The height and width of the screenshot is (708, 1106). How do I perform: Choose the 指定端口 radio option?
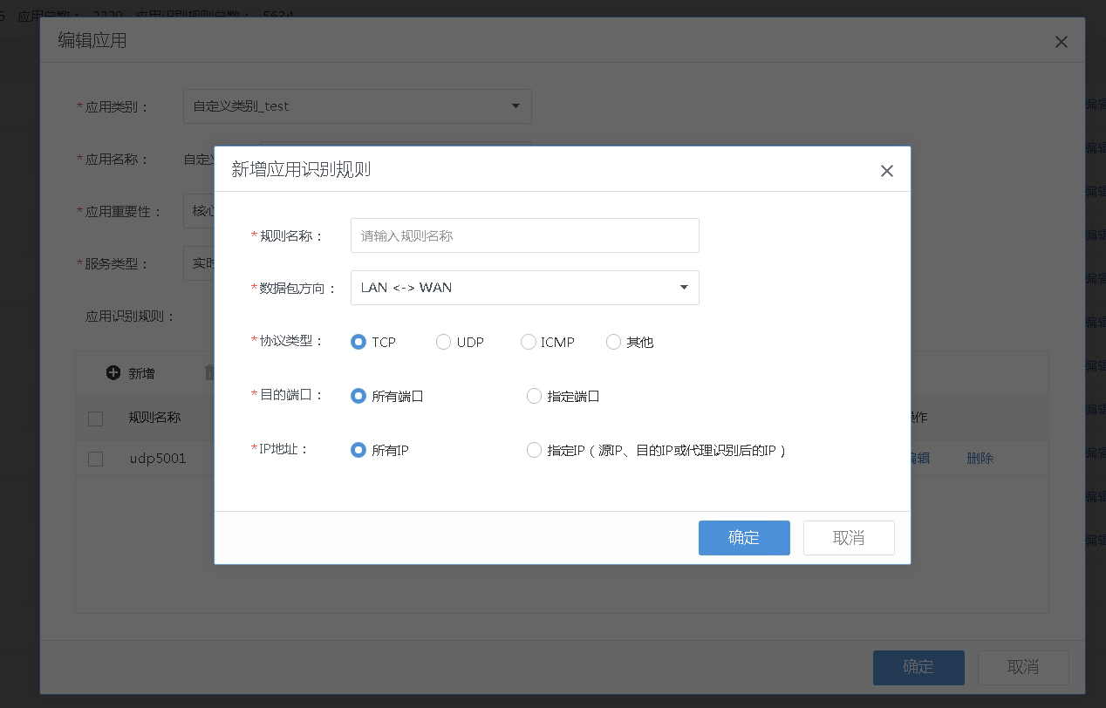click(x=534, y=397)
